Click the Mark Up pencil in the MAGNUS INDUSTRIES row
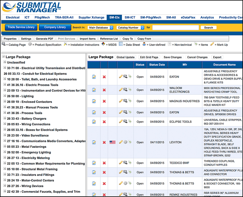This screenshot has height=197, width=243. 121,101
